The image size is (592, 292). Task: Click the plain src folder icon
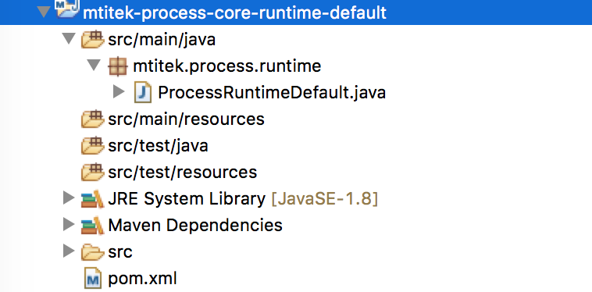(x=93, y=252)
